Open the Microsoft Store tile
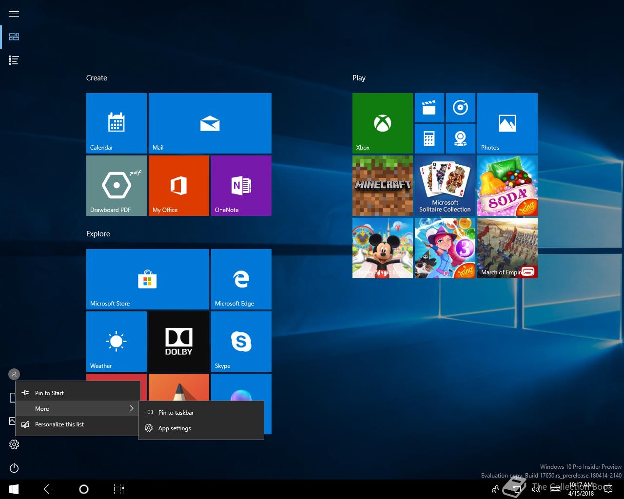 pos(148,279)
